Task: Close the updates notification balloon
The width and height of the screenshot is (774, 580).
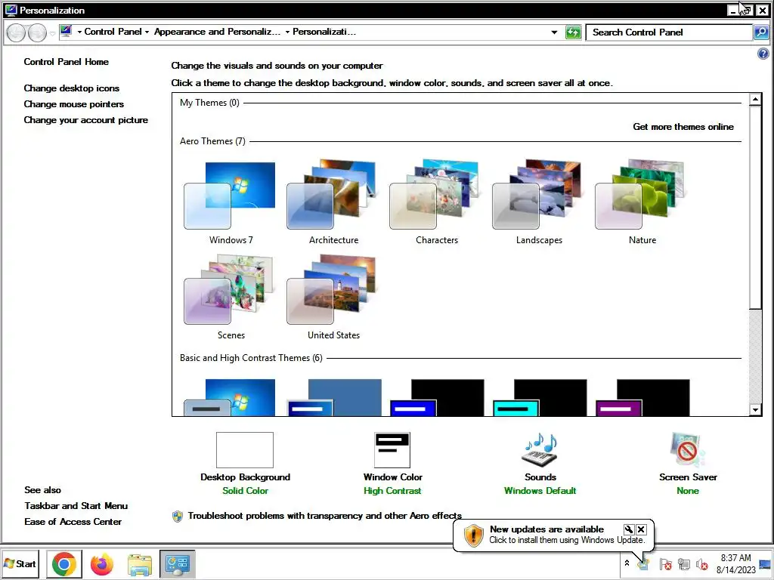Action: coord(641,529)
